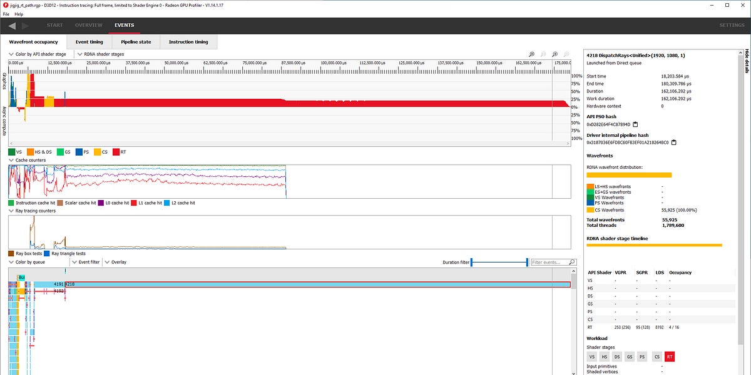Click the red RT shader stage button
Image resolution: width=751 pixels, height=375 pixels.
click(670, 357)
